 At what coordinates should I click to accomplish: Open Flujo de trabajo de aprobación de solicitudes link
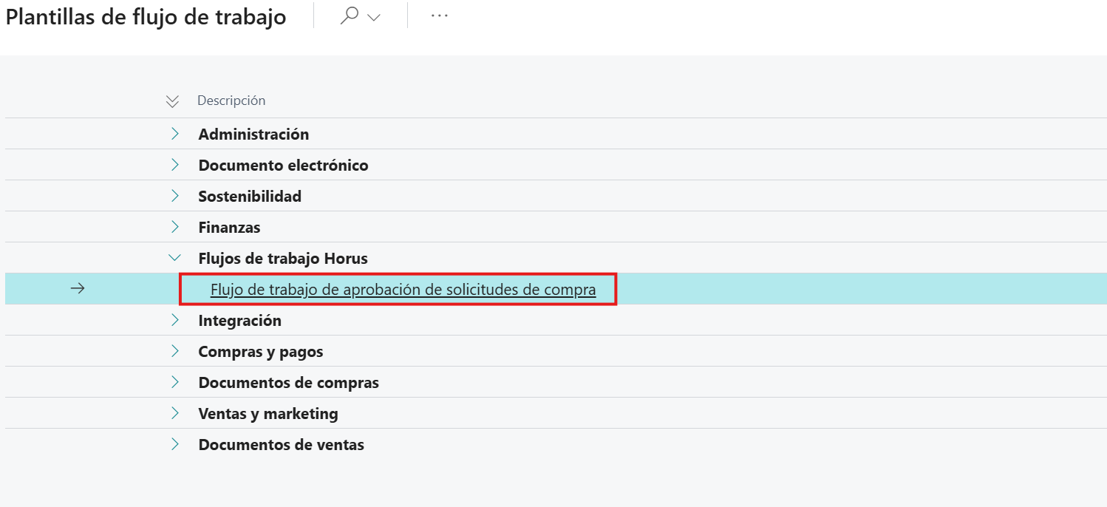[403, 290]
